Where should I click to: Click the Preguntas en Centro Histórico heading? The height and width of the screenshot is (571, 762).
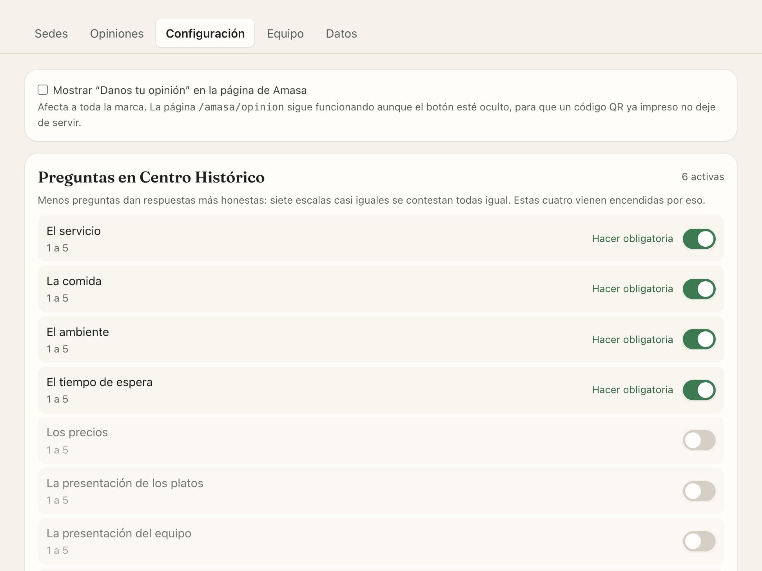click(x=151, y=177)
